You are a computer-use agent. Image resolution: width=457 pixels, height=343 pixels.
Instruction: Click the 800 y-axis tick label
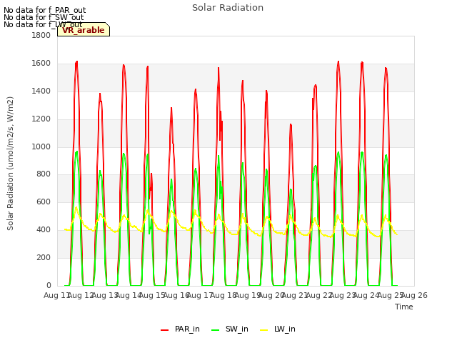point(44,174)
